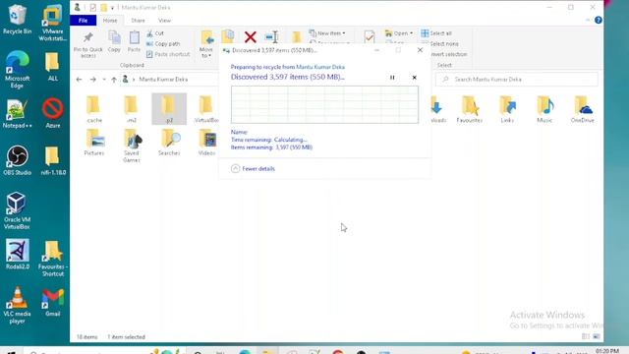
Task: Switch to the View ribbon tab
Action: click(x=164, y=20)
